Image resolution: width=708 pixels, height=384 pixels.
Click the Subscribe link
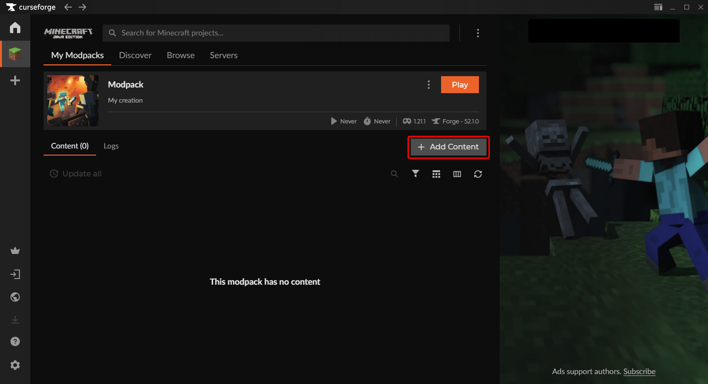pyautogui.click(x=639, y=372)
